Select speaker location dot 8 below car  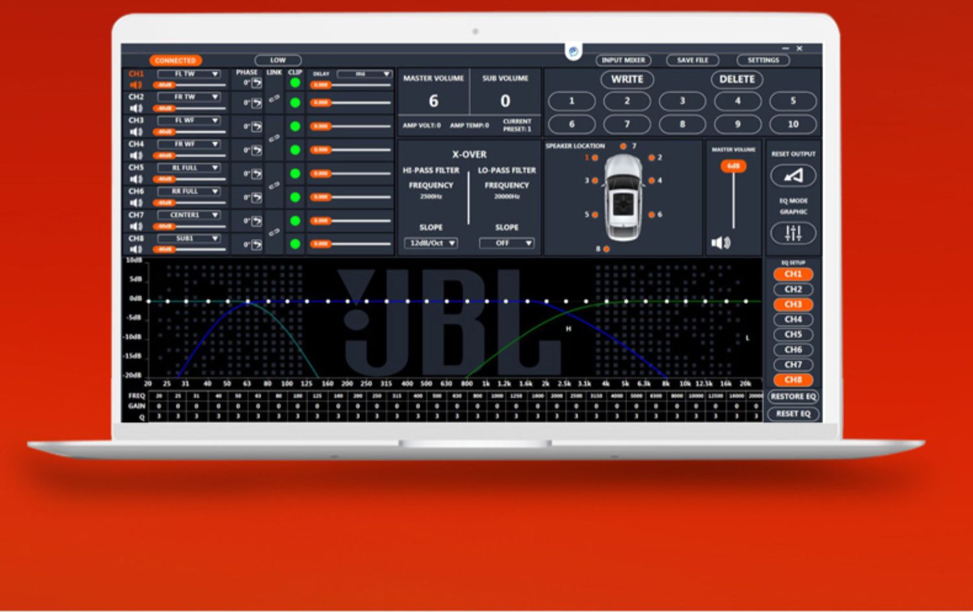pyautogui.click(x=607, y=249)
